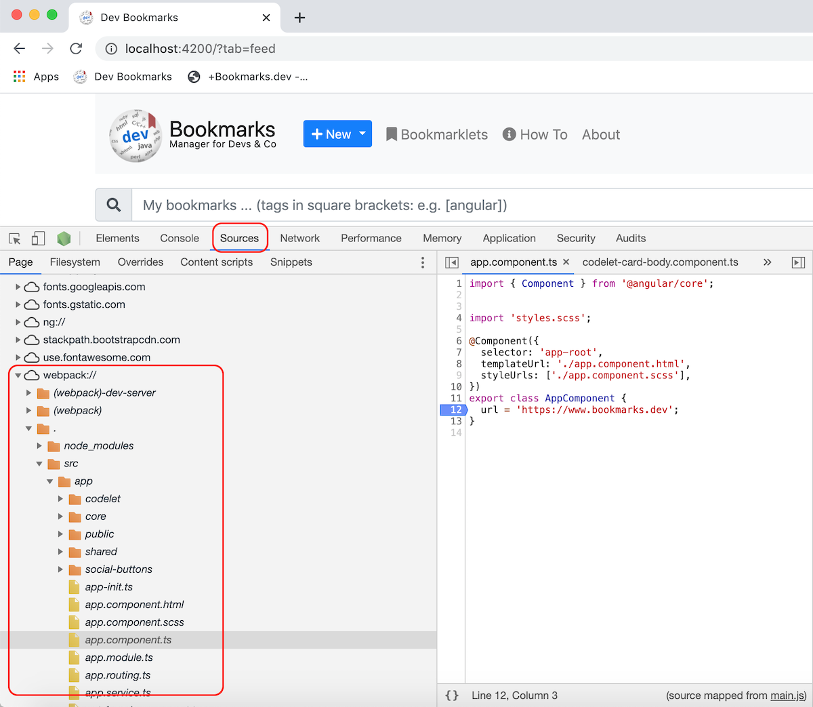The width and height of the screenshot is (813, 707).
Task: Open the Apps grid in bookmarks bar
Action: click(x=36, y=77)
